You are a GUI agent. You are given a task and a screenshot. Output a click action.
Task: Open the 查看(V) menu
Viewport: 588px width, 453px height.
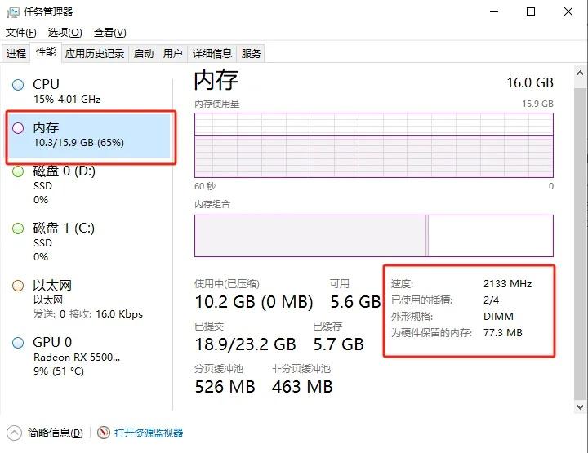[109, 33]
